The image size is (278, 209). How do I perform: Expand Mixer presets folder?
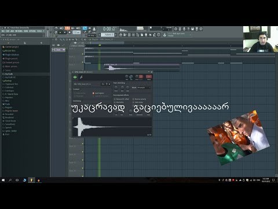click(10, 67)
